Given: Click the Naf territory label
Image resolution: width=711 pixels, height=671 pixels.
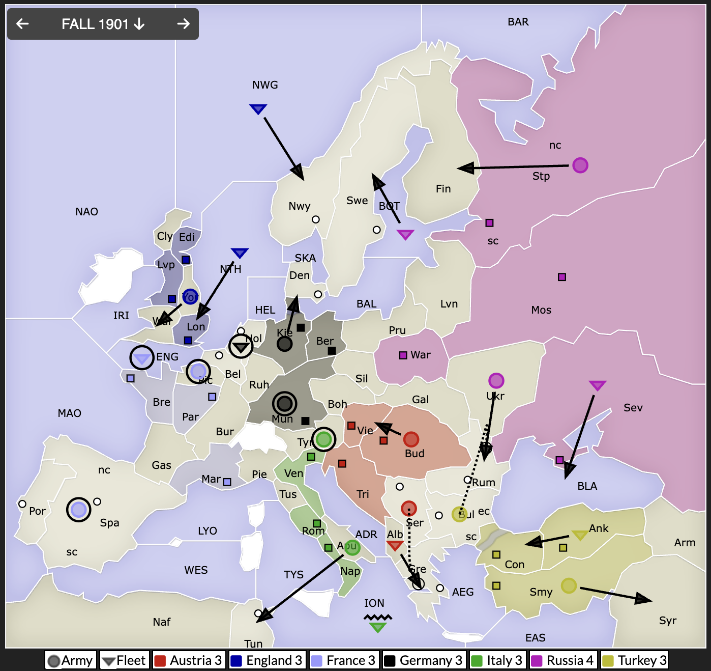Looking at the screenshot, I should point(162,622).
